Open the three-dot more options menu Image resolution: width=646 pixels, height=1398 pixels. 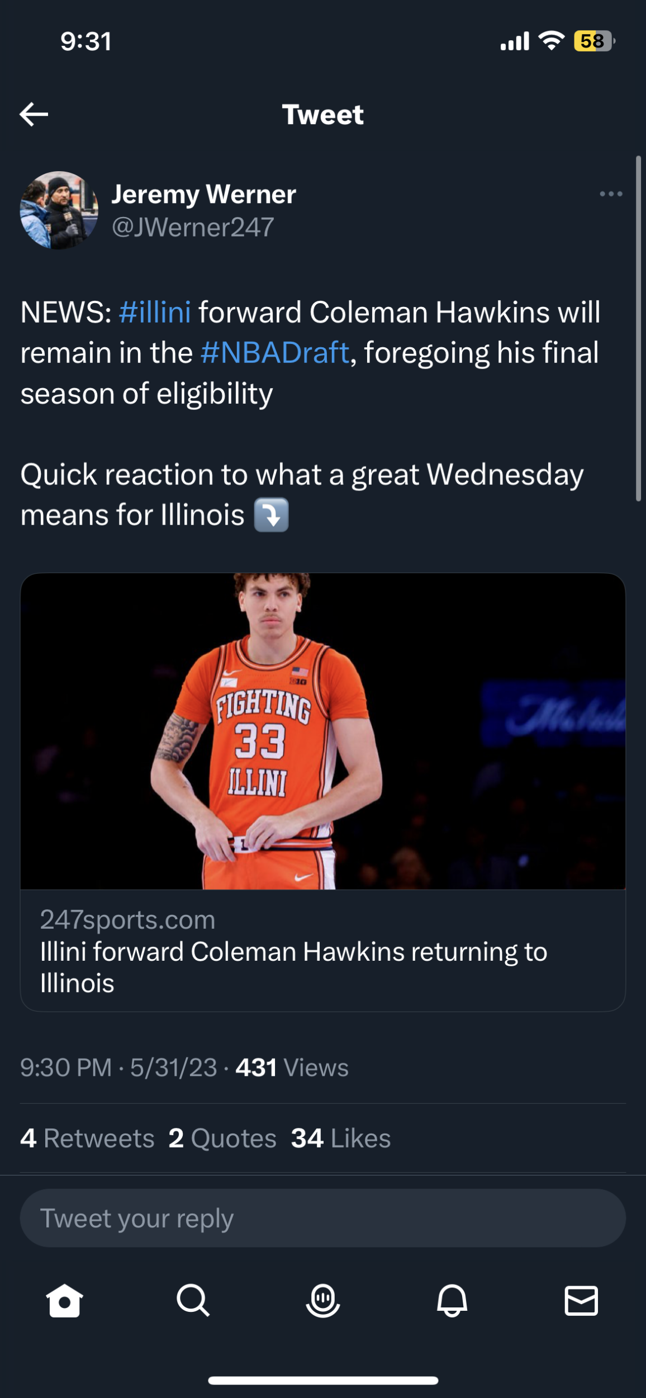[611, 194]
